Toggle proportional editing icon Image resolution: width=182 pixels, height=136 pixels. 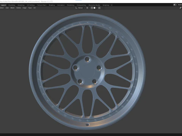tap(99, 8)
